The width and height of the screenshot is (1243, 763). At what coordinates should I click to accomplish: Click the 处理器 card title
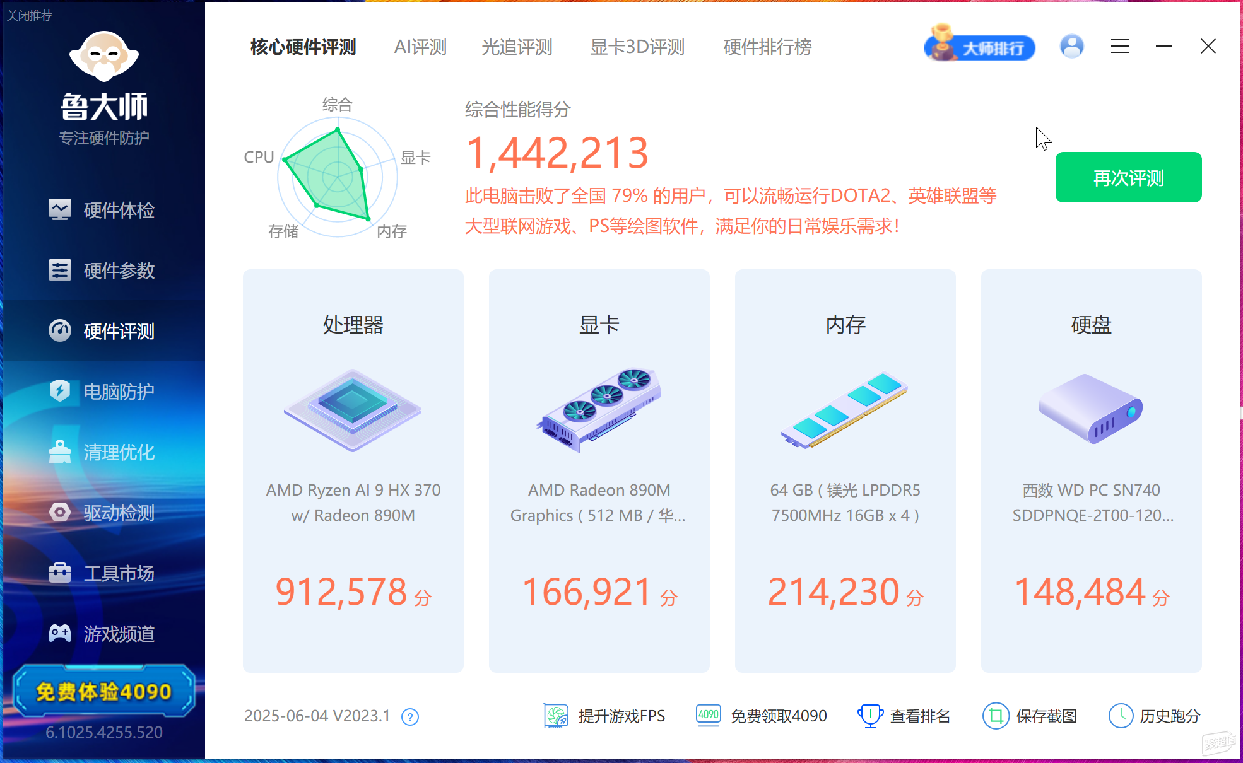coord(353,325)
